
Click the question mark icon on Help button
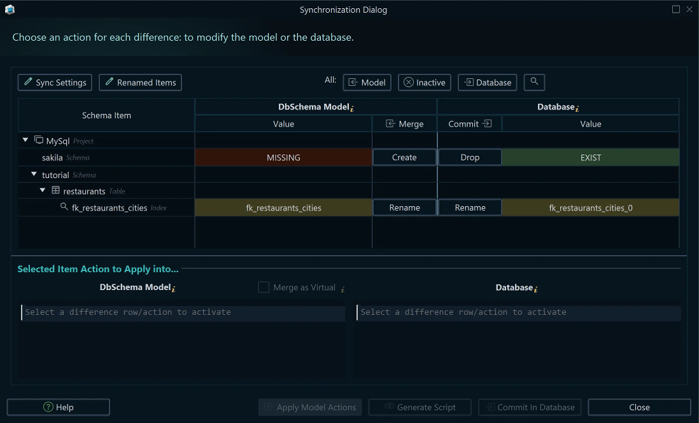coord(47,407)
